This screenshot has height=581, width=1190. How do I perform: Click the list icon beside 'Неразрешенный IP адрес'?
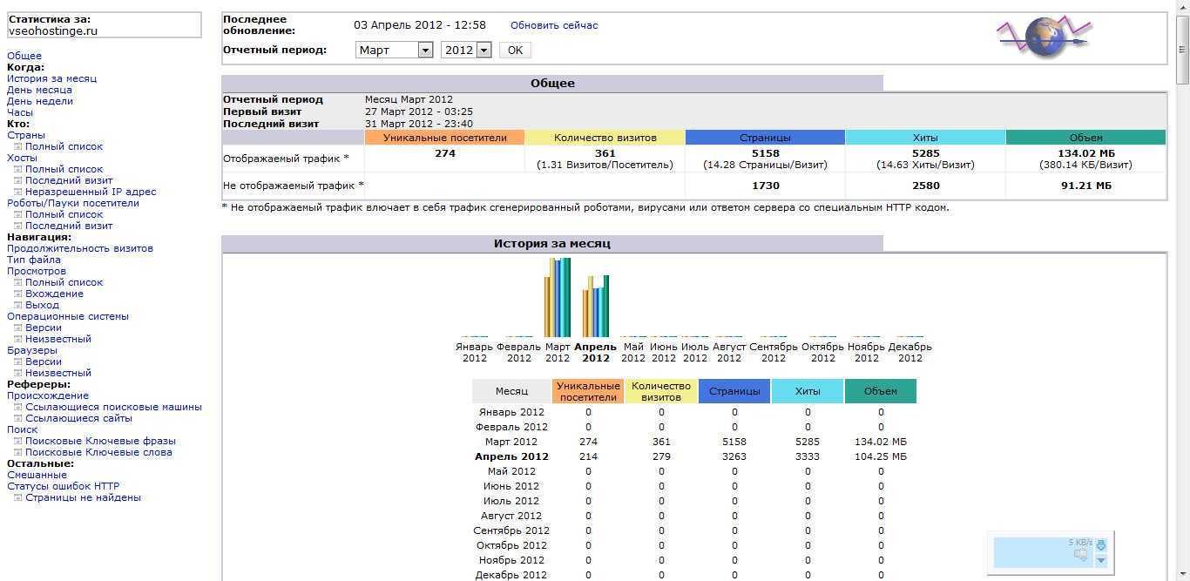pyautogui.click(x=17, y=192)
